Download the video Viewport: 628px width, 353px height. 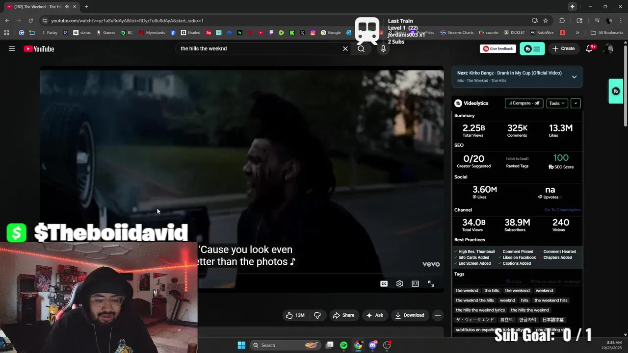pyautogui.click(x=410, y=315)
